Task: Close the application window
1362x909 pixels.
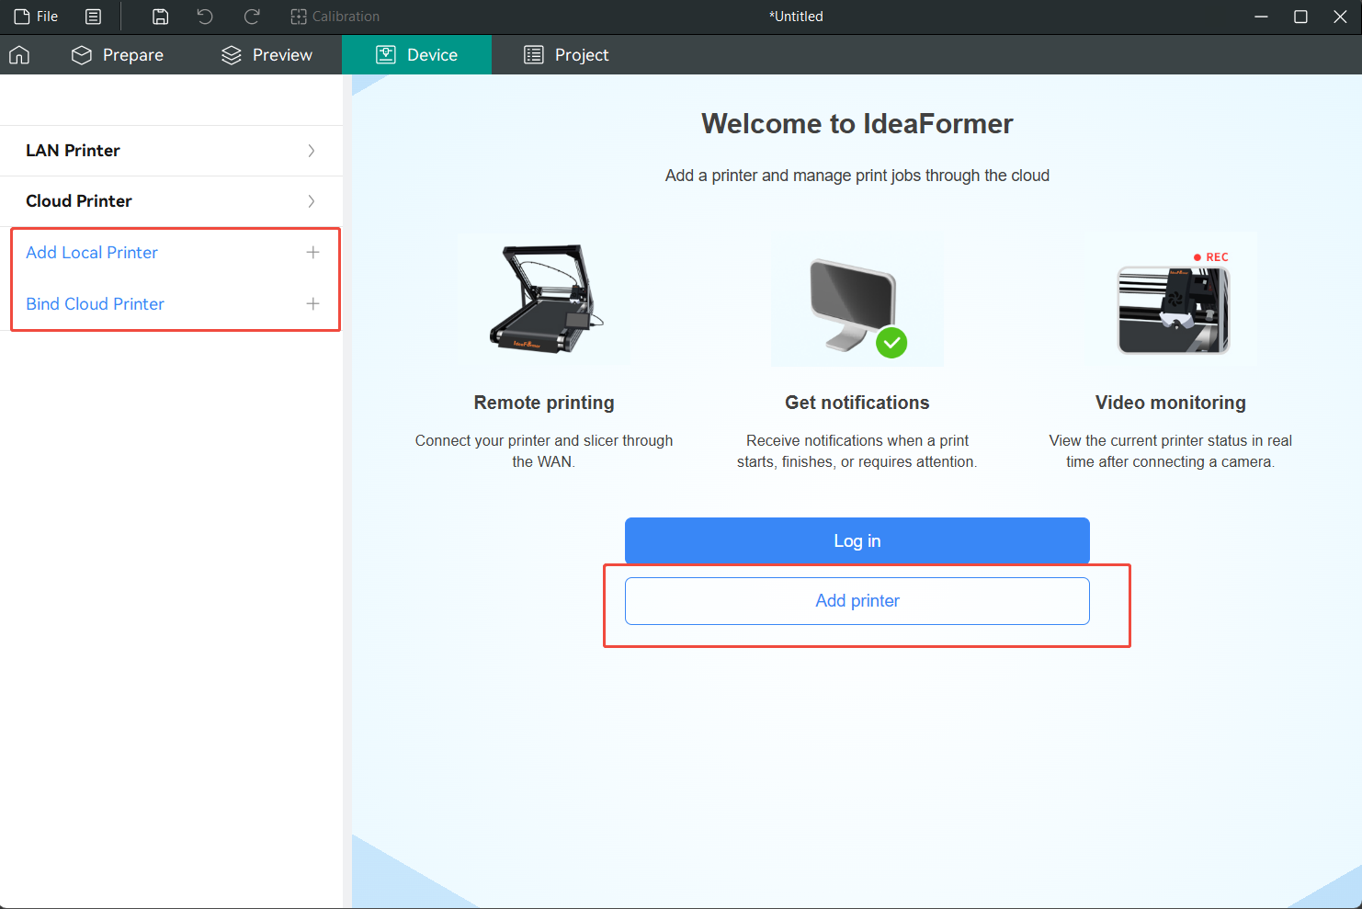Action: [1340, 17]
